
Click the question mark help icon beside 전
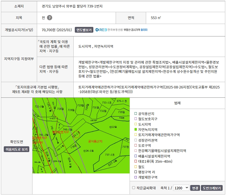click(50, 18)
